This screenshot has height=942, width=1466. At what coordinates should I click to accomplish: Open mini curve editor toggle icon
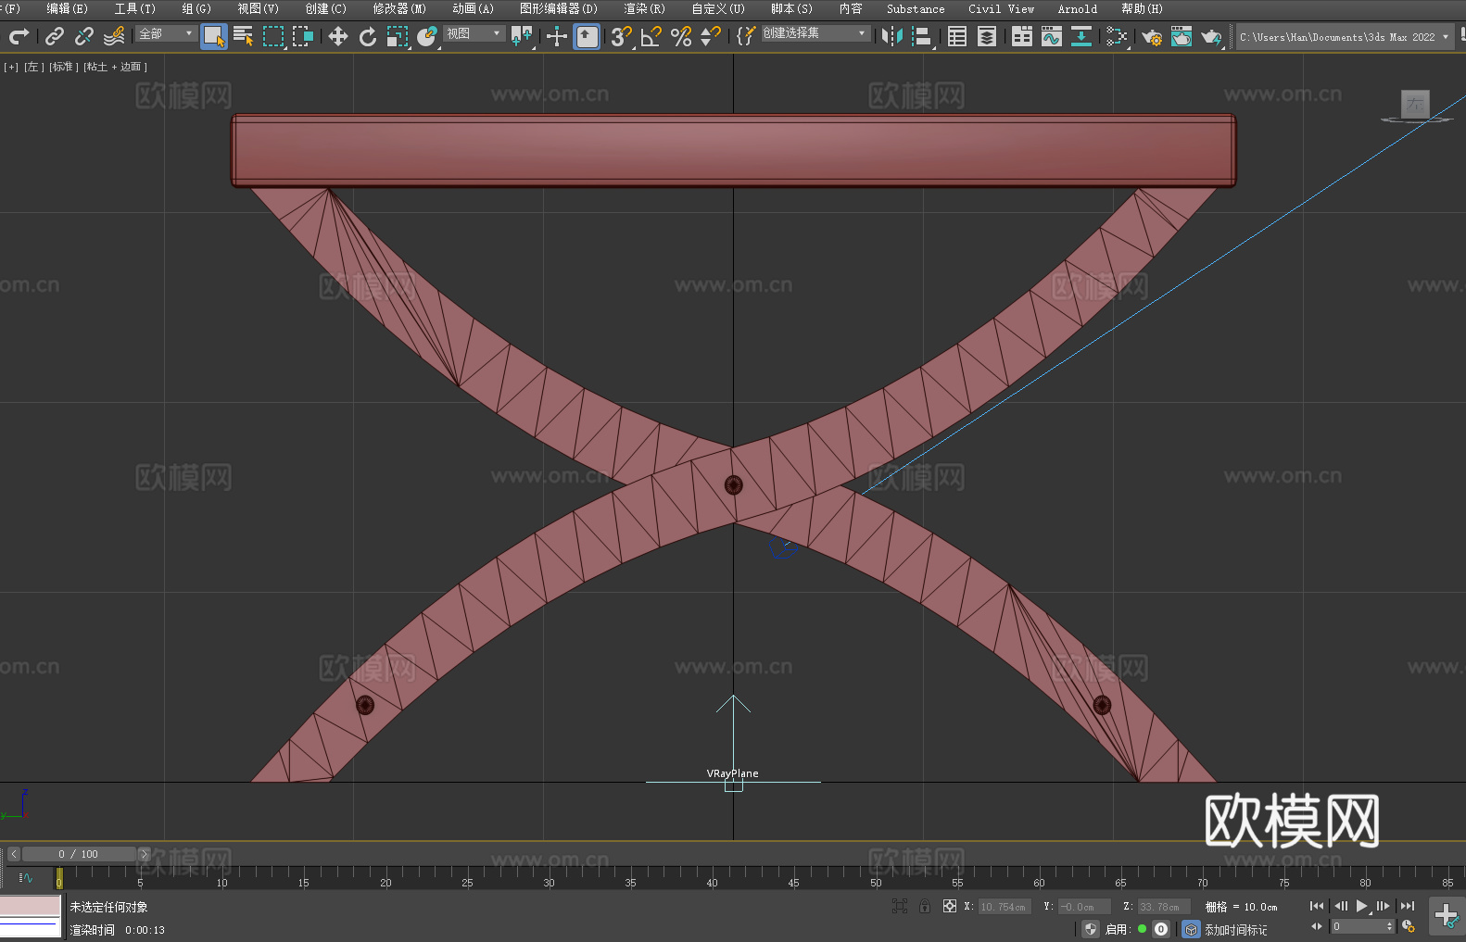(x=26, y=877)
